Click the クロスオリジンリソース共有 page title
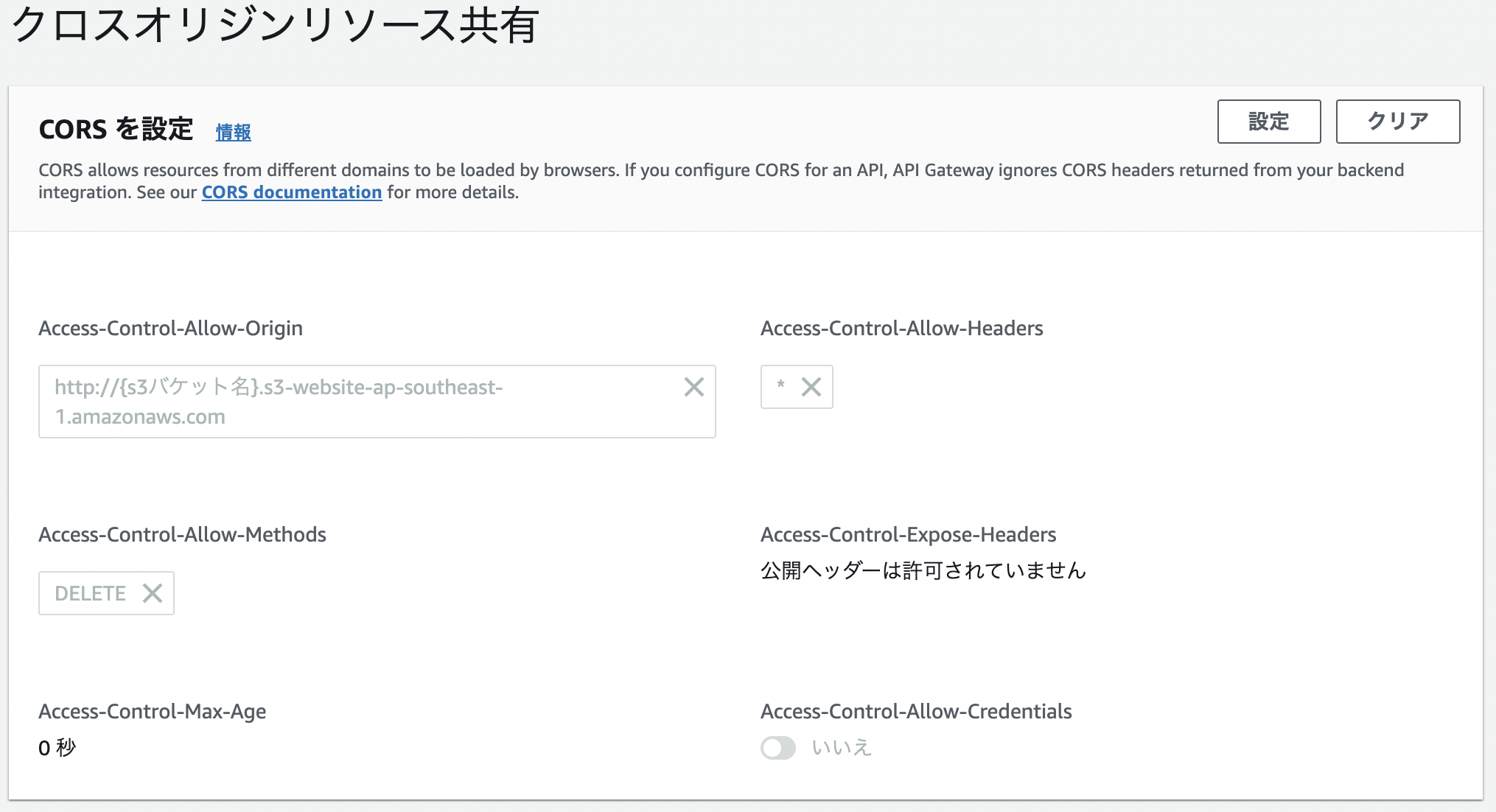The width and height of the screenshot is (1496, 812). pyautogui.click(x=275, y=25)
